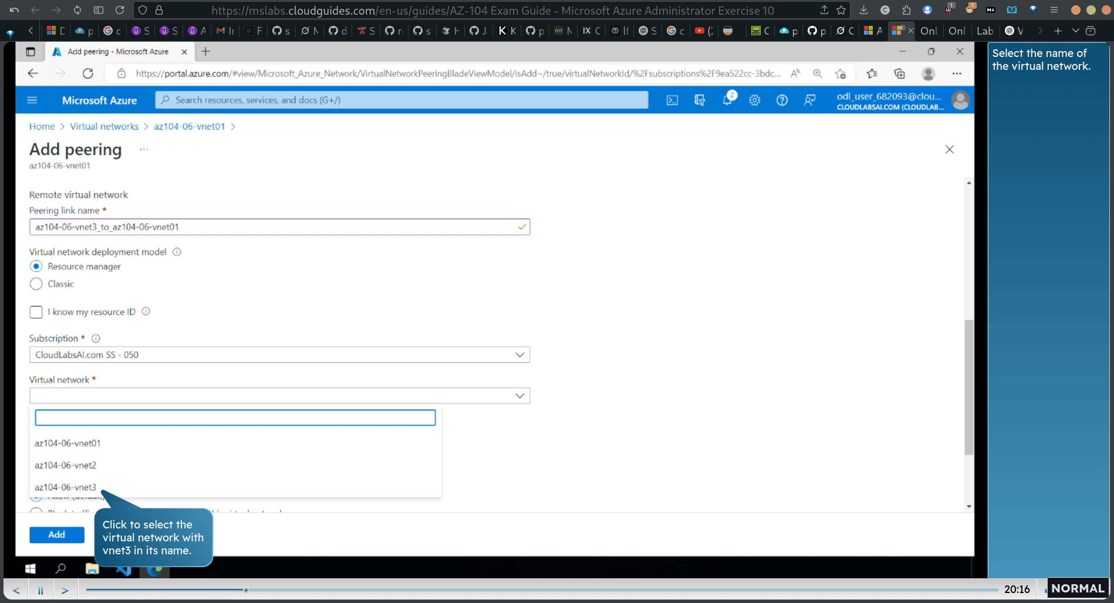1114x603 pixels.
Task: Open inner browser favorites star list
Action: tap(872, 73)
